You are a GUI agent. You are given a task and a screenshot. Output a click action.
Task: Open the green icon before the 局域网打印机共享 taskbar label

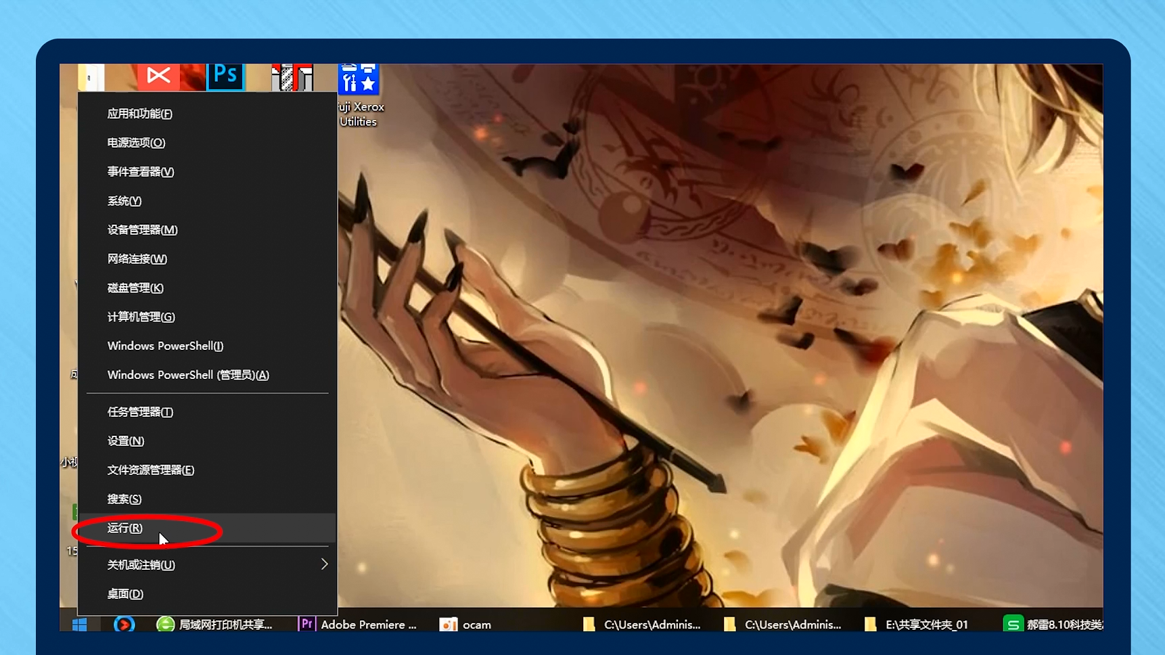[165, 625]
